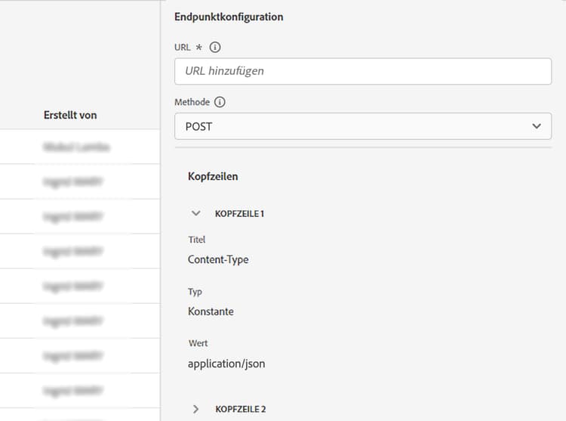
Task: Collapse the Kopfzeile 1 chevron
Action: 196,213
